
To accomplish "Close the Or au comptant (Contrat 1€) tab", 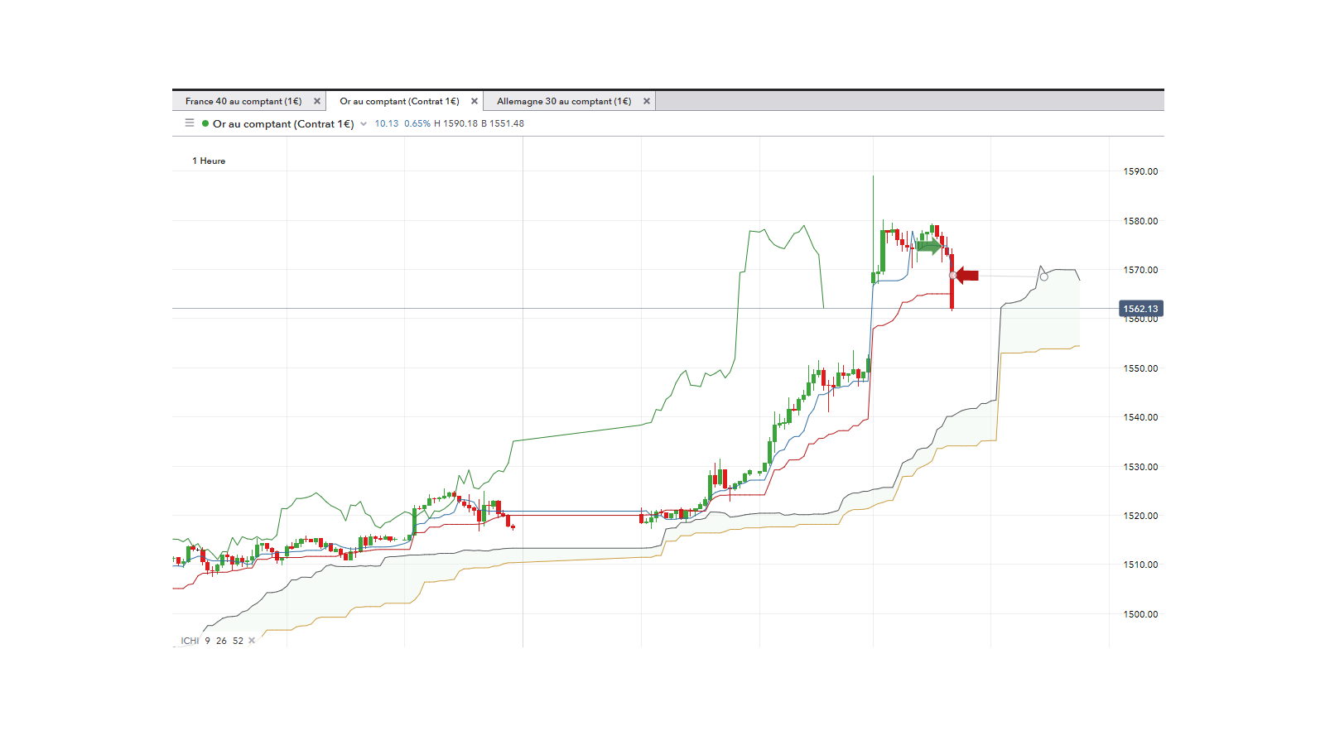I will (x=475, y=102).
